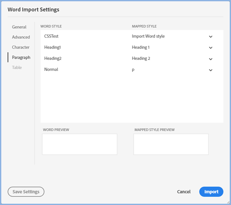Viewport: 231px width, 205px height.
Task: Pick the Normal Word style entry
Action: coord(51,70)
